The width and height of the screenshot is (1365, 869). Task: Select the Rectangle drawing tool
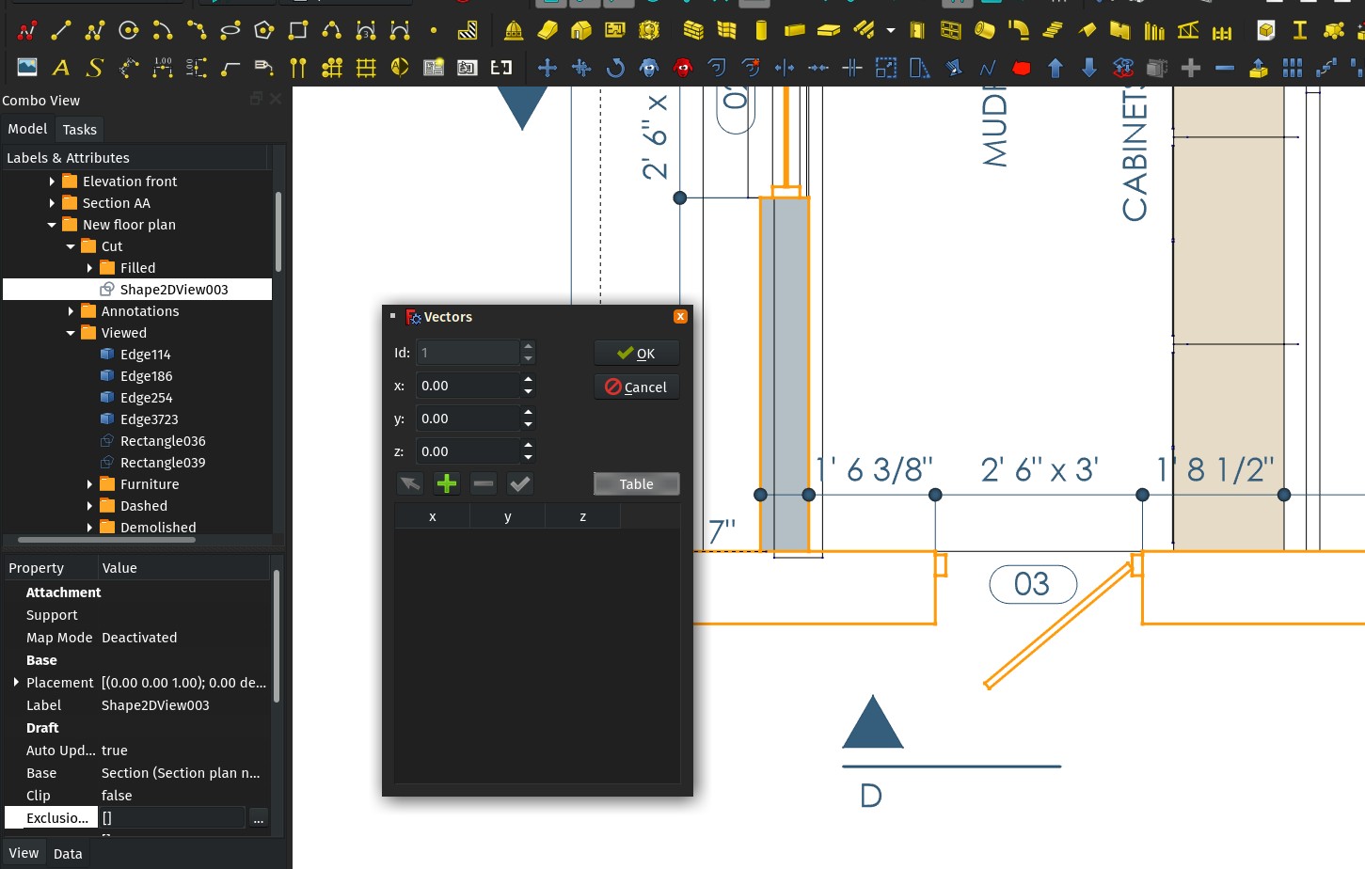(x=296, y=30)
